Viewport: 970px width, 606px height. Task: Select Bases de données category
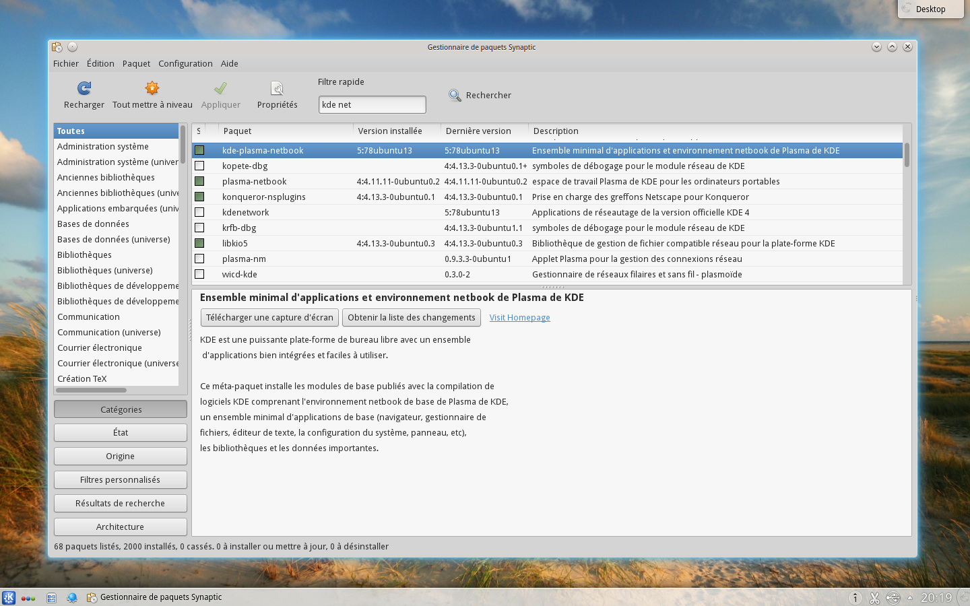tap(117, 224)
